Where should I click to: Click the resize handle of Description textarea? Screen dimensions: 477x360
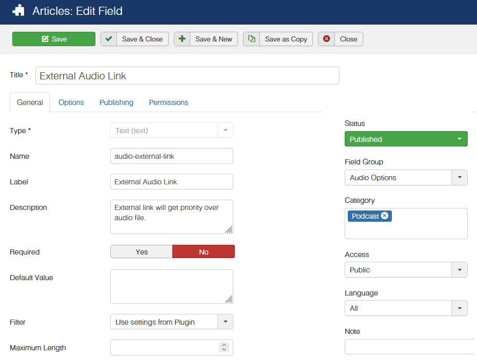(x=229, y=229)
